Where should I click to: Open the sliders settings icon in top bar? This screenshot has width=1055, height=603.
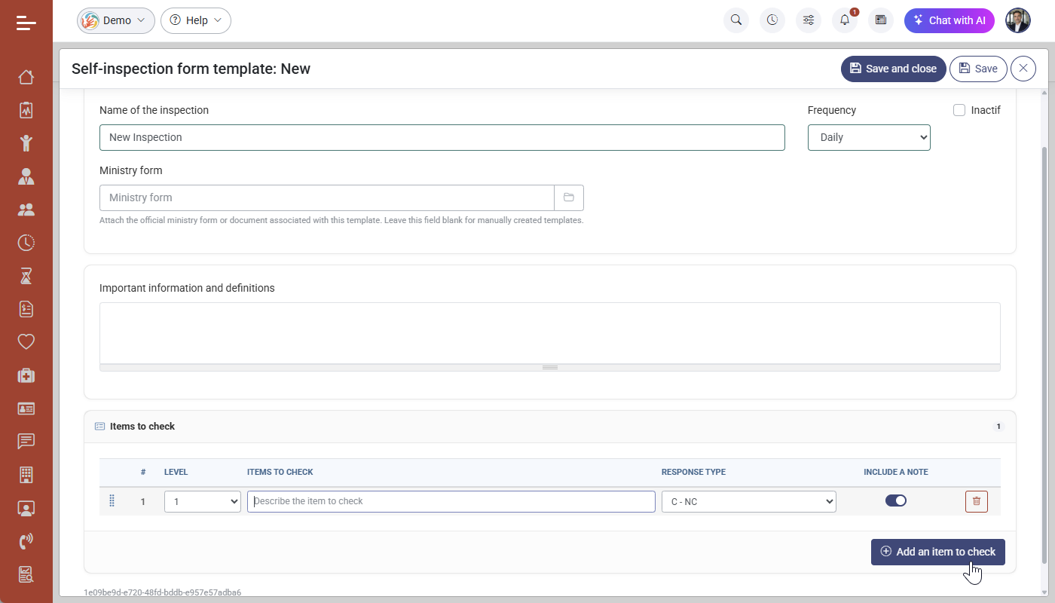coord(809,20)
